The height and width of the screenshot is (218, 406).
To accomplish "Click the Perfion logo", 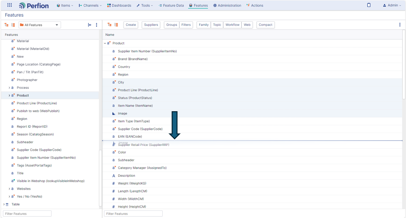I will coord(34,5).
